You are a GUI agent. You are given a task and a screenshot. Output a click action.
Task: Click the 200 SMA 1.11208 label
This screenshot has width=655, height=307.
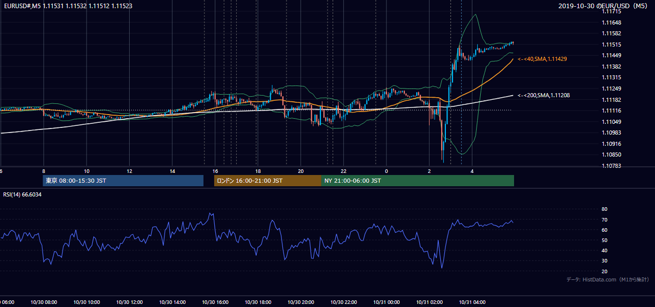pyautogui.click(x=543, y=95)
